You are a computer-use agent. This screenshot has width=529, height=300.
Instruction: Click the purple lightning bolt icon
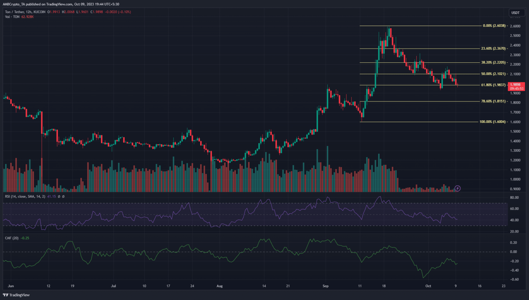click(457, 188)
